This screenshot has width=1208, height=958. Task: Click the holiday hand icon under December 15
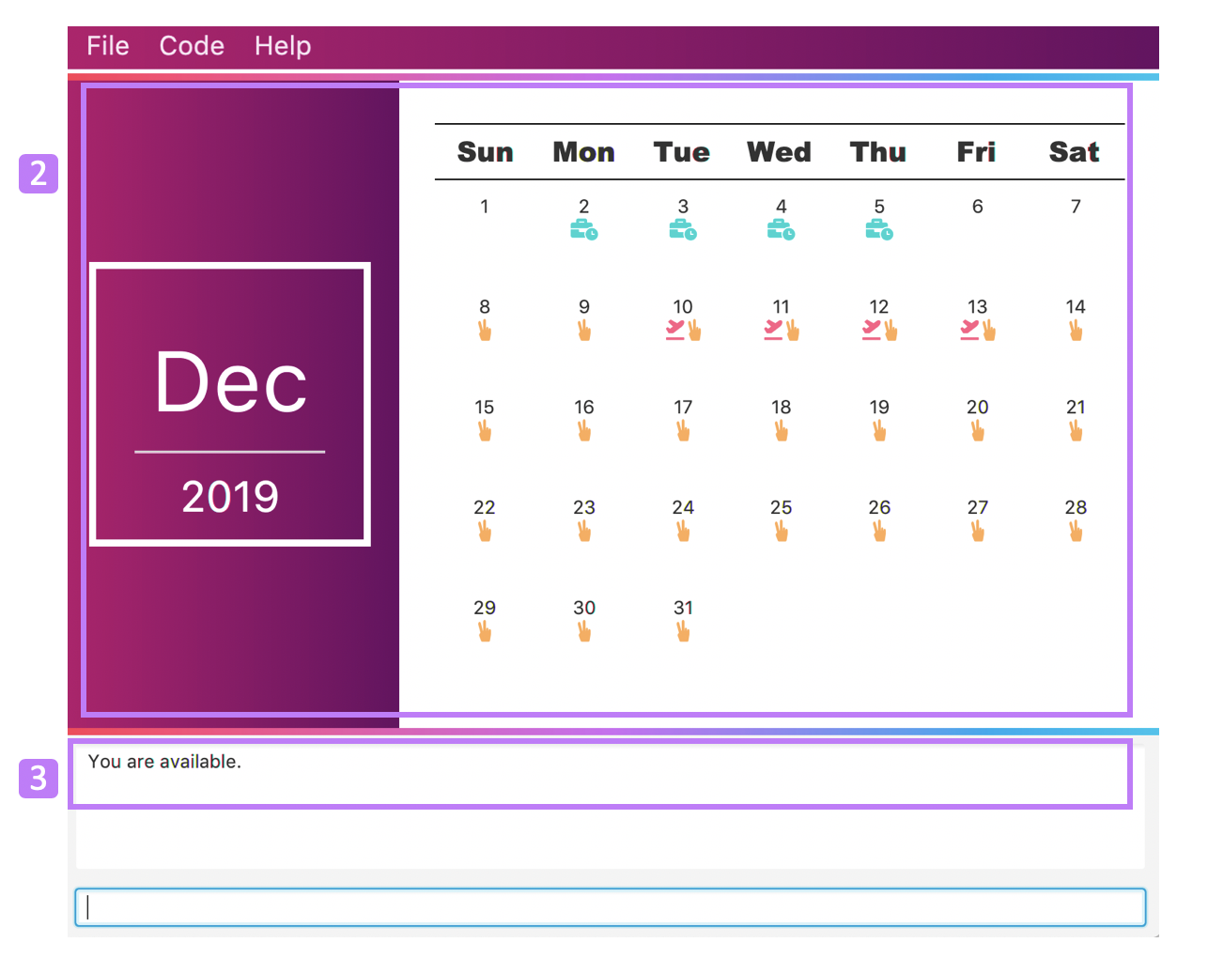tap(485, 430)
